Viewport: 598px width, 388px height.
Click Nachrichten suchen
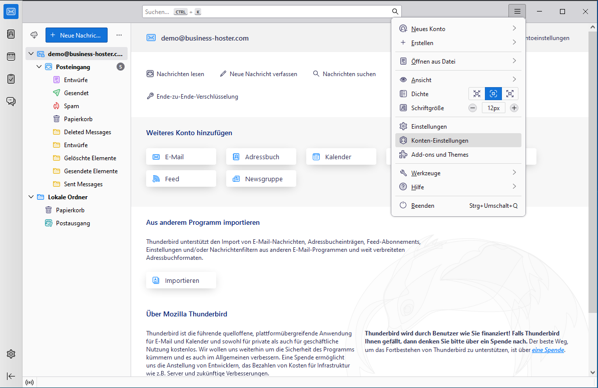344,74
